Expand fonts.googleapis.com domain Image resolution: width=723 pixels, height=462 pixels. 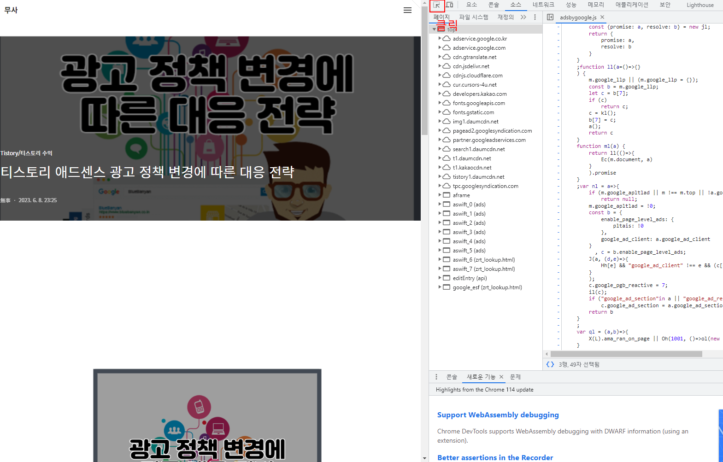(x=440, y=103)
